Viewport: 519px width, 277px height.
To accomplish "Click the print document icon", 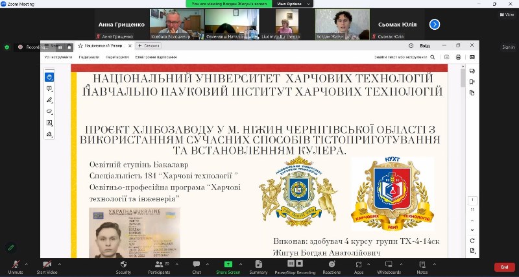I will pos(459,57).
